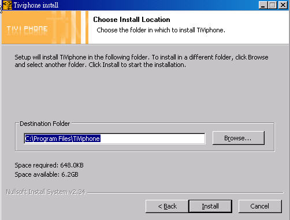Click the Tiviphone installer title bar icon
This screenshot has height=220, width=290.
coord(8,5)
